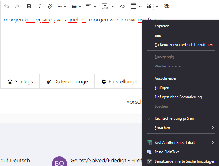Click the redo arrow
This screenshot has height=166, width=219.
point(17,6)
